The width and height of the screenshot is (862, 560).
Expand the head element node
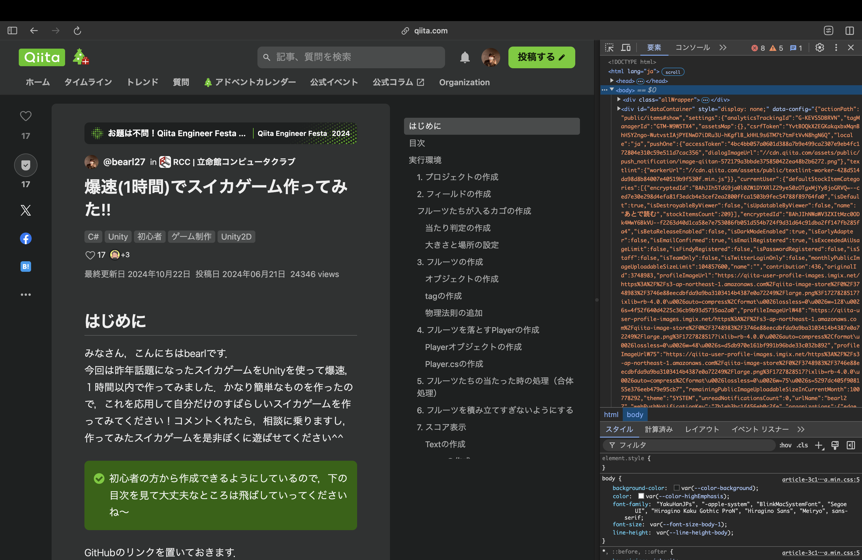coord(612,81)
